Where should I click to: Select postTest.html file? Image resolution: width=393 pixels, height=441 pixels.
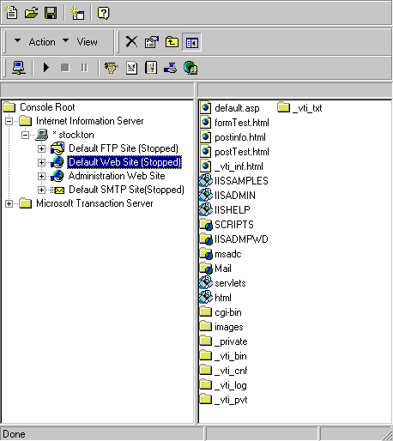242,152
